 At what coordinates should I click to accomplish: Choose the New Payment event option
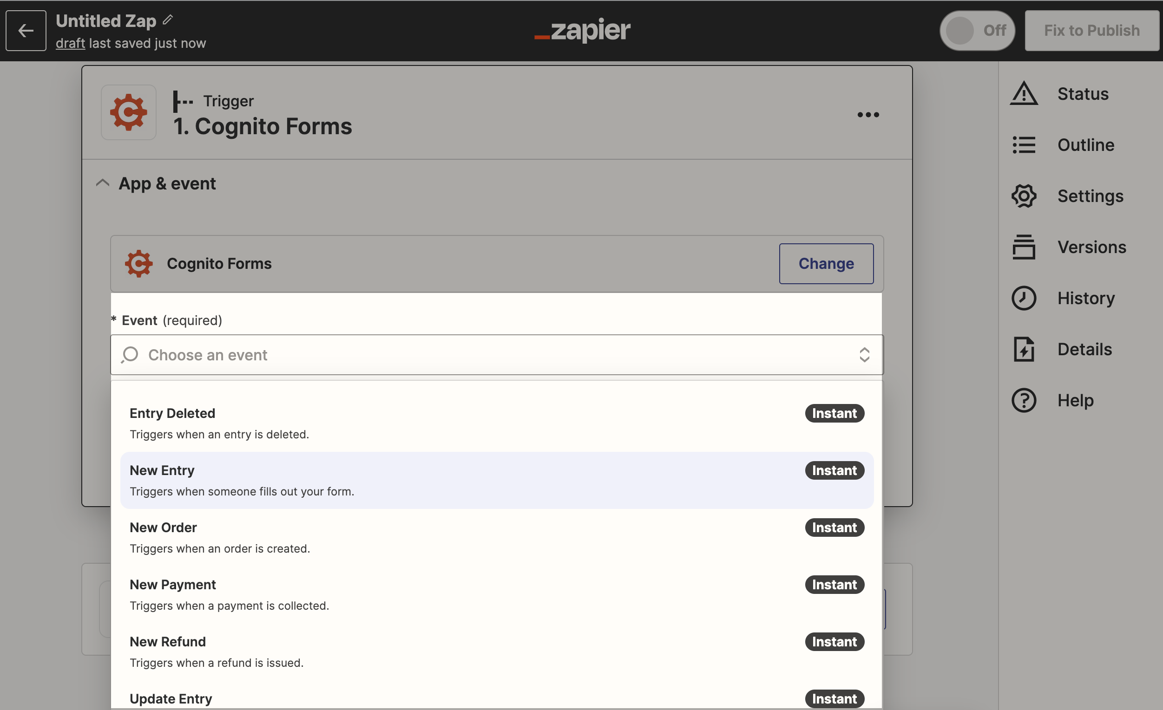(497, 594)
